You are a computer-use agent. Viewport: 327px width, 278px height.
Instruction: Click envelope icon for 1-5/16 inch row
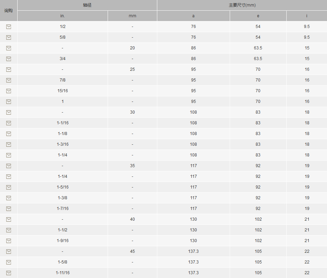pyautogui.click(x=9, y=188)
